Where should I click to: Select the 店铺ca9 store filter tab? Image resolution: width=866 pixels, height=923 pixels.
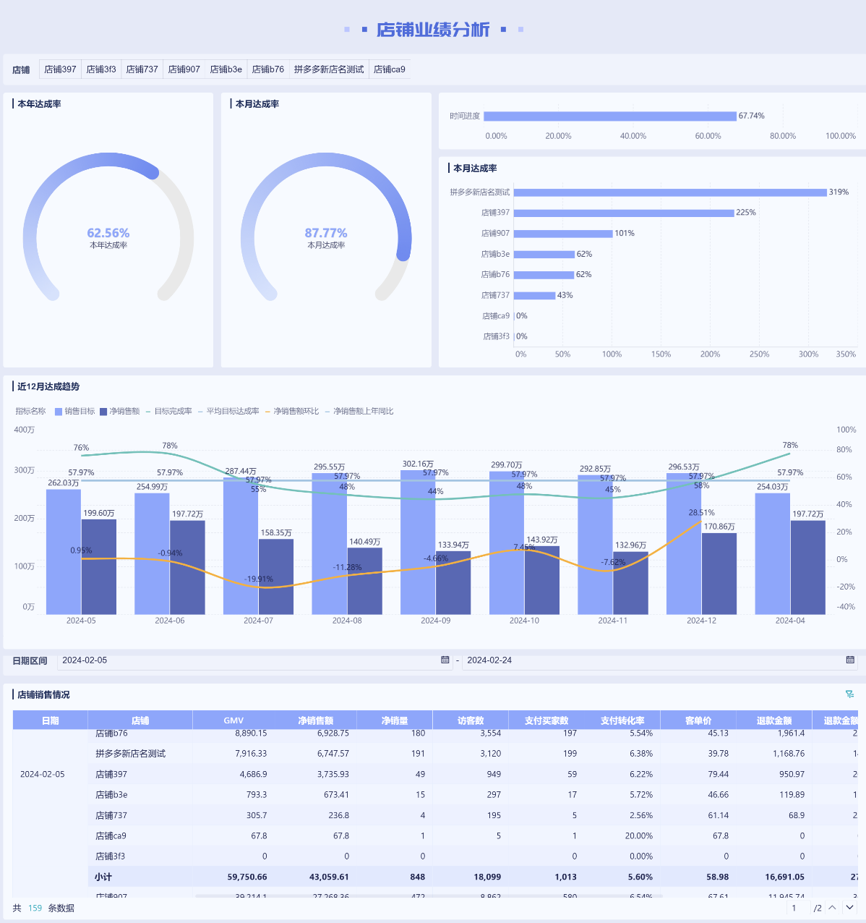(389, 69)
